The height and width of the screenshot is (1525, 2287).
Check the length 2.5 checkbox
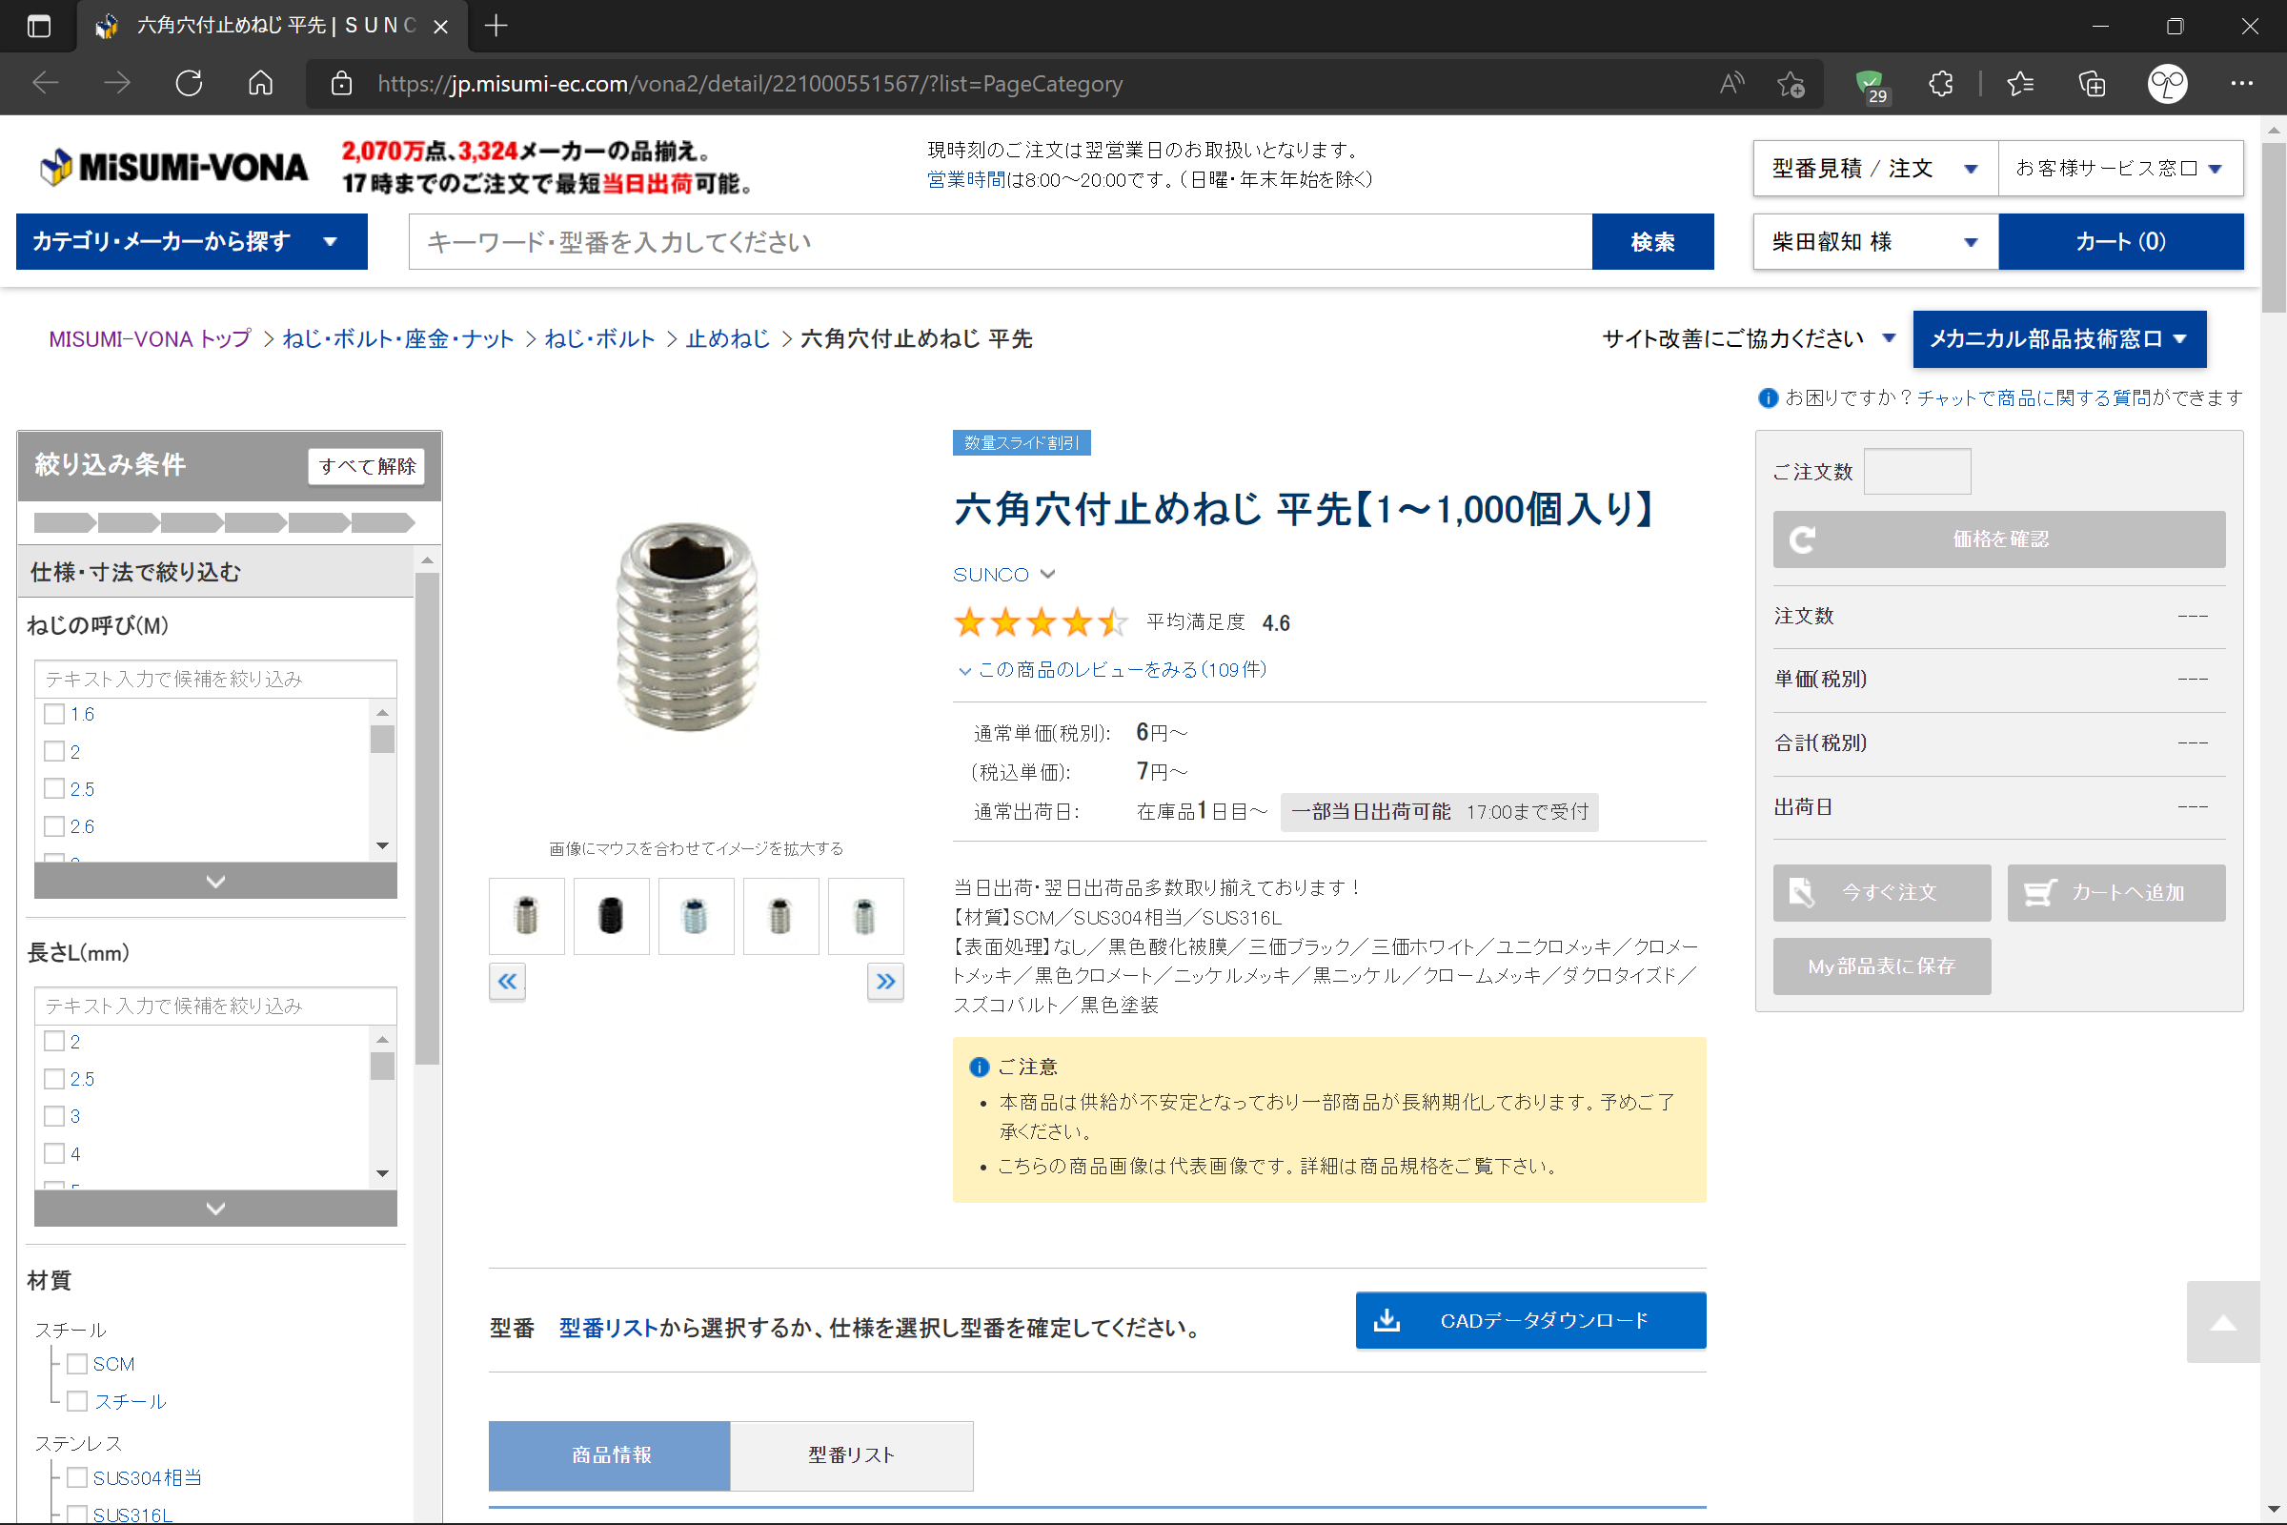point(54,1080)
